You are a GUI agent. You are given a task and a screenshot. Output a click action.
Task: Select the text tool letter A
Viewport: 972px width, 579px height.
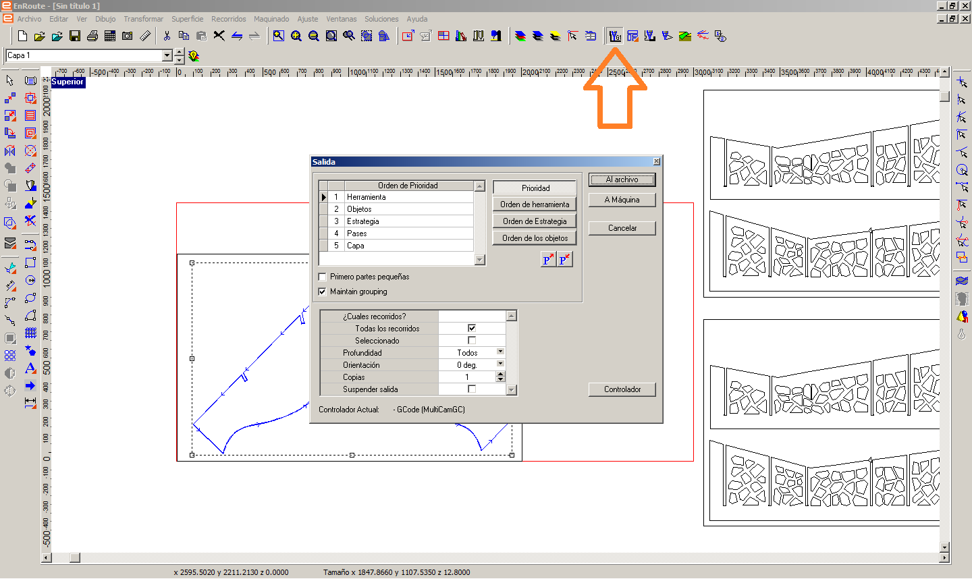[x=30, y=368]
